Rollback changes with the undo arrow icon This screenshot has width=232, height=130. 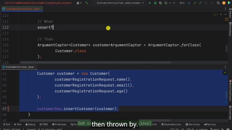coord(211,3)
